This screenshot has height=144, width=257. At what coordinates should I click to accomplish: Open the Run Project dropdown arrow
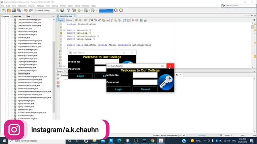pyautogui.click(x=82, y=10)
